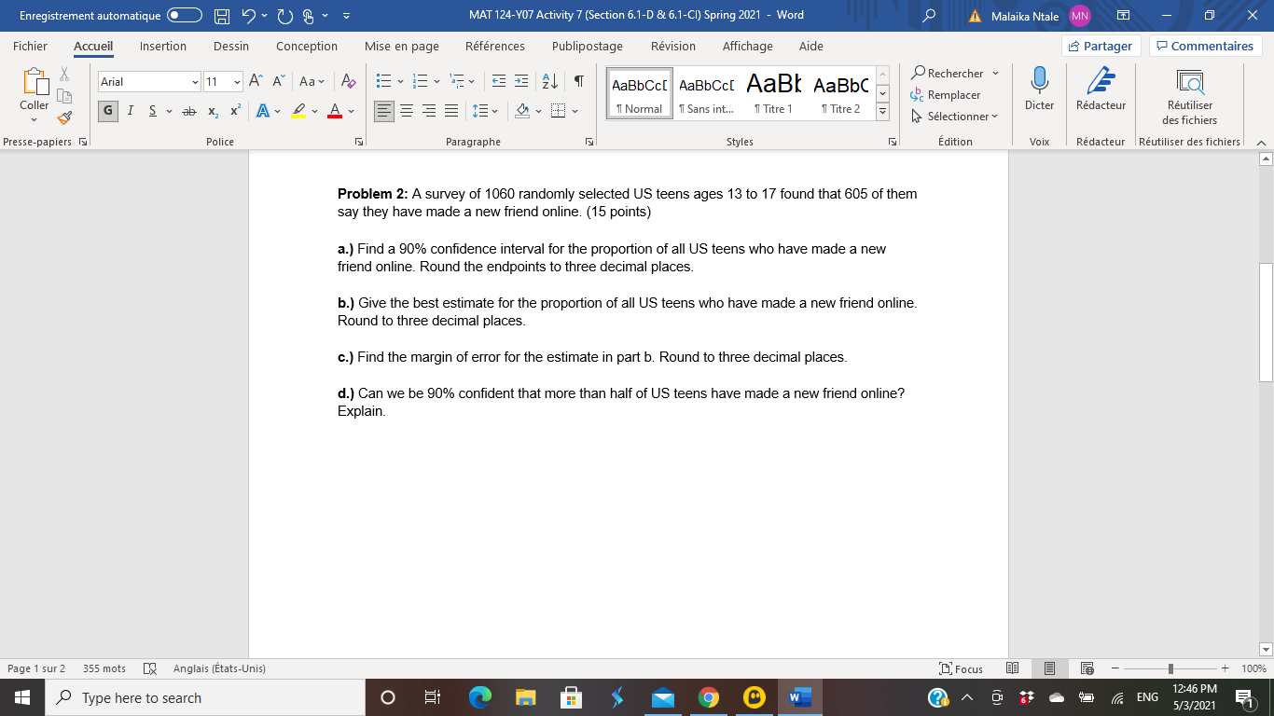Enable Focus mode in status bar

tap(962, 668)
